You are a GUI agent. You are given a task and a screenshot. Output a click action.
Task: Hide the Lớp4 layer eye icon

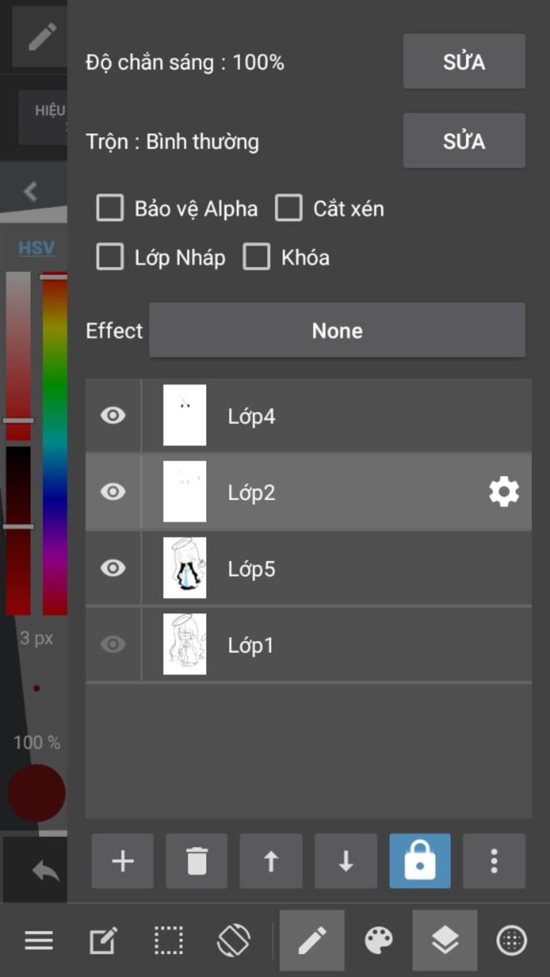click(113, 415)
